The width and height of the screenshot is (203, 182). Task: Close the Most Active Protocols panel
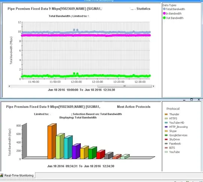199,100
